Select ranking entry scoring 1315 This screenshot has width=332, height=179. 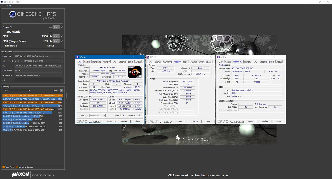tap(32, 99)
